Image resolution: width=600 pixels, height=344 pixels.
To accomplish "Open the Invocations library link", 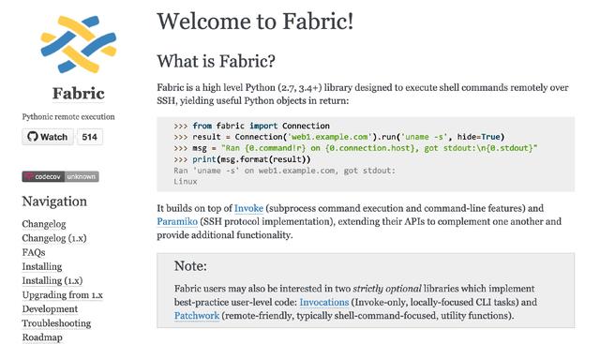I will [x=324, y=302].
